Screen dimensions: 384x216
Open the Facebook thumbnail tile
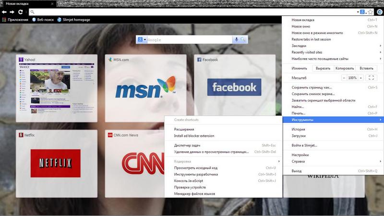point(235,85)
